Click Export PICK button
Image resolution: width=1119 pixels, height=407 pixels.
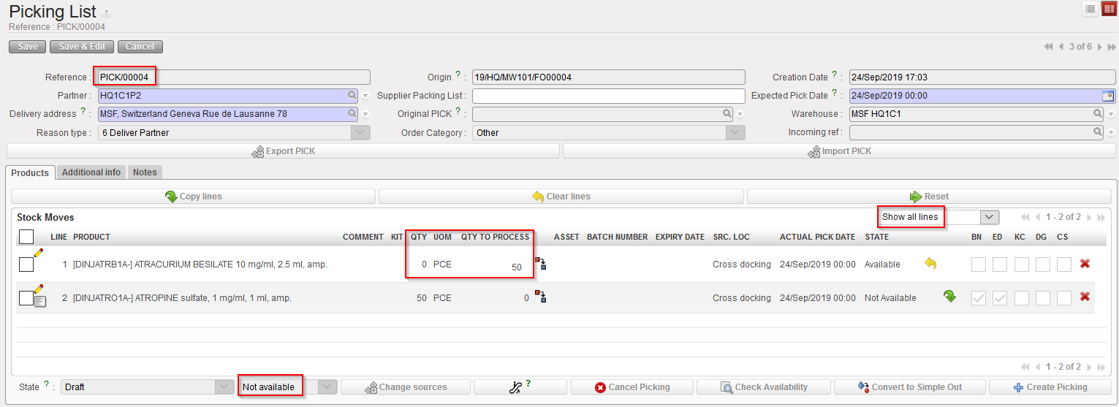coord(283,151)
